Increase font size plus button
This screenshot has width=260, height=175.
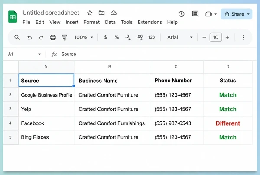(227, 37)
